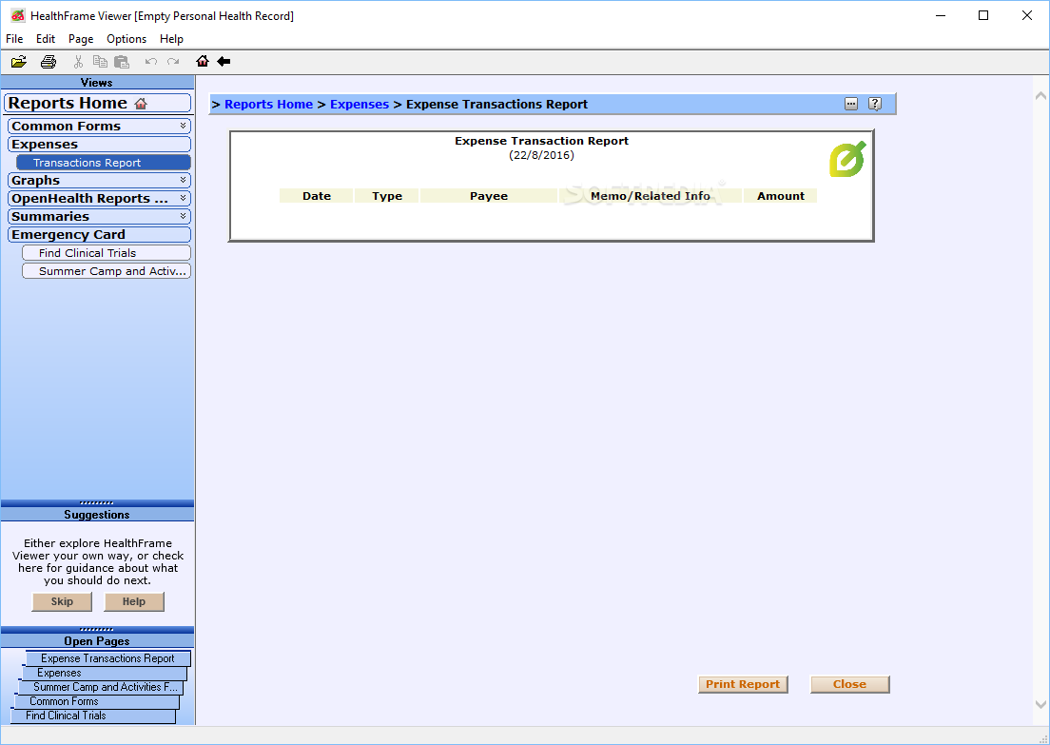1050x745 pixels.
Task: Open the Reports Home sidebar heading
Action: 97,103
